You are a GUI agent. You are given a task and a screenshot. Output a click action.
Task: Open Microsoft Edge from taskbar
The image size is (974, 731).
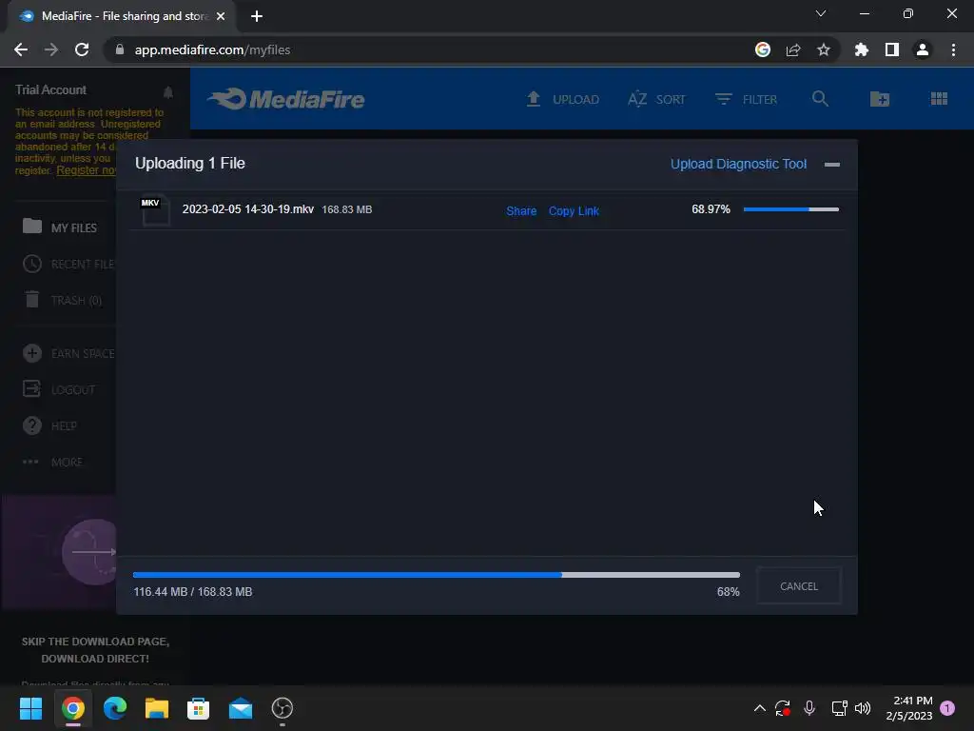pos(115,708)
